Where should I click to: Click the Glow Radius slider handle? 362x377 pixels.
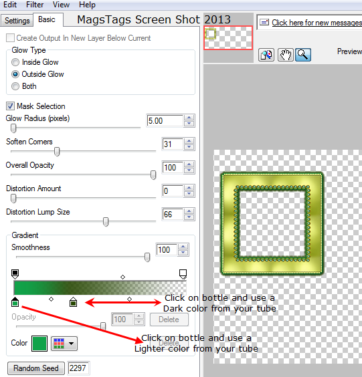(13, 128)
